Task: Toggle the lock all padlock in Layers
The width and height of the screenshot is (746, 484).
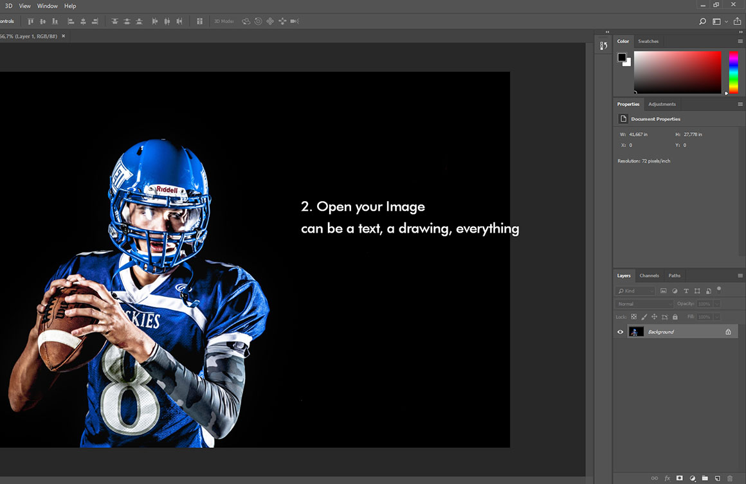Action: tap(675, 317)
